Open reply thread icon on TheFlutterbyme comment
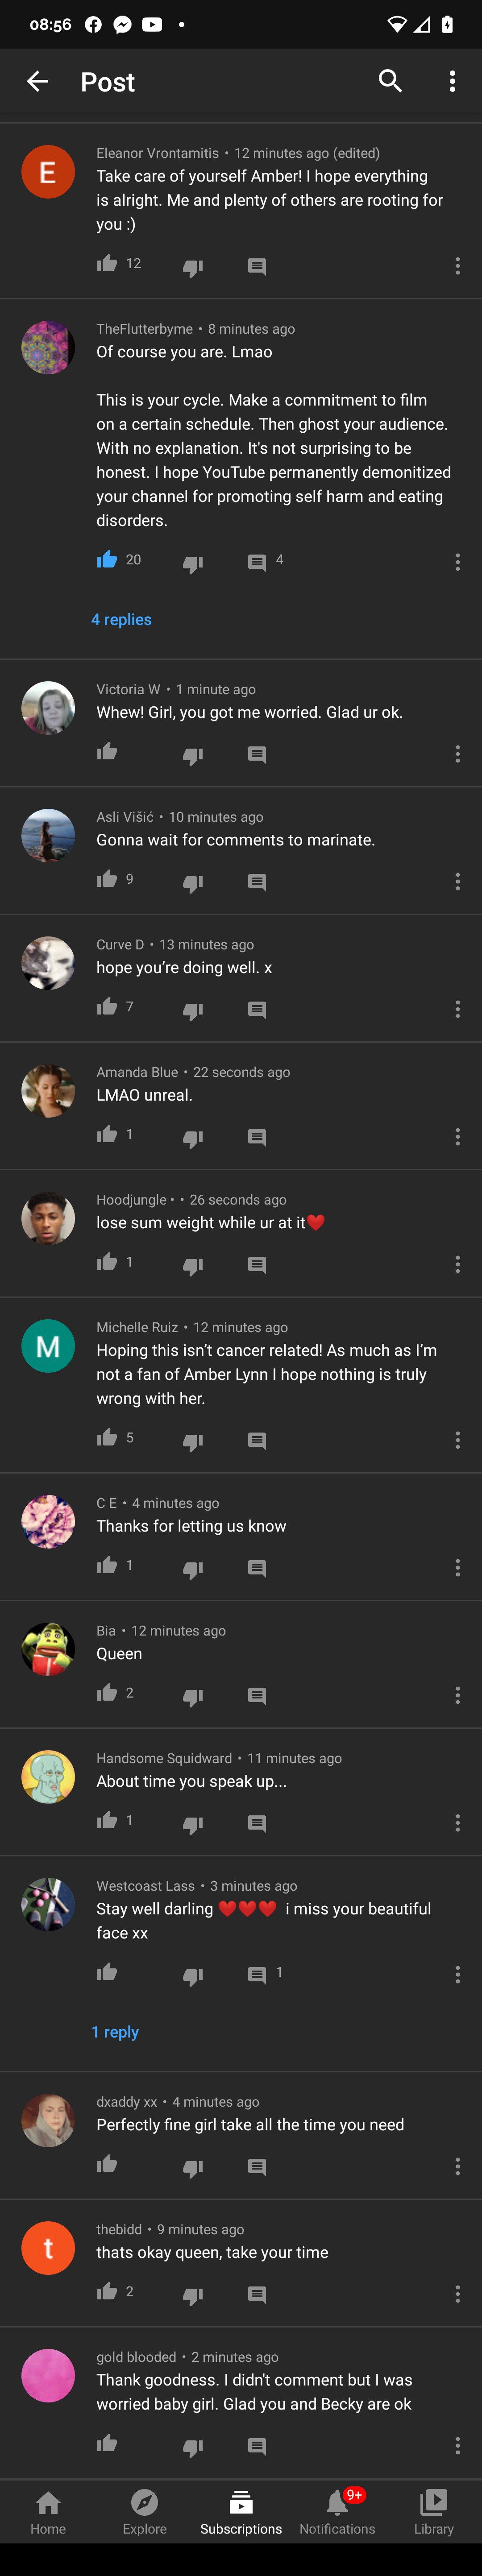This screenshot has width=482, height=2576. click(257, 562)
